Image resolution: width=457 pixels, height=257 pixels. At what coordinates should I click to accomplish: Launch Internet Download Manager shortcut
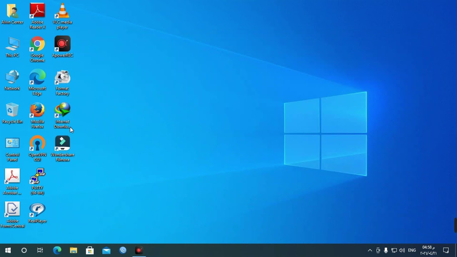tap(62, 116)
